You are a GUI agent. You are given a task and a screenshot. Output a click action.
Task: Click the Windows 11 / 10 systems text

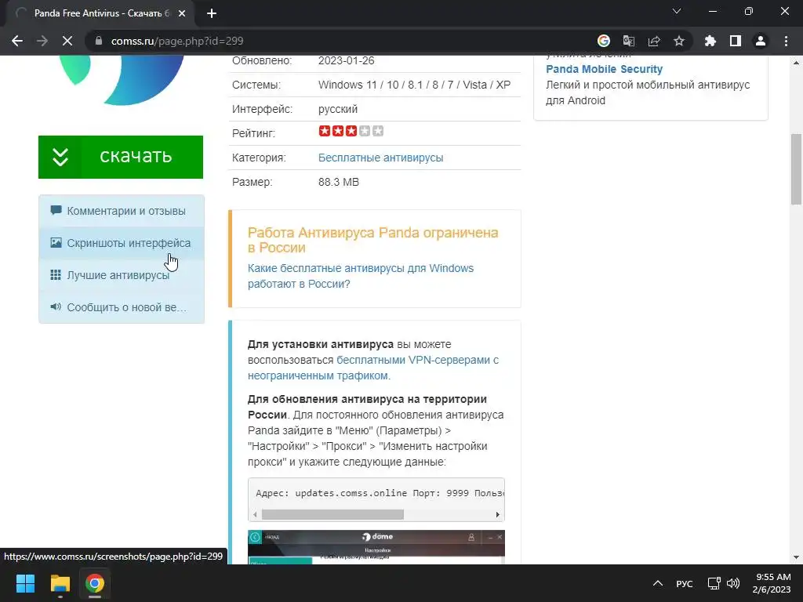pos(414,85)
